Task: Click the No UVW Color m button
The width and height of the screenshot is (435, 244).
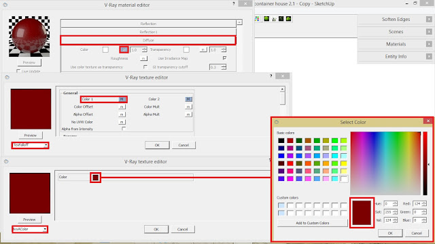Action: click(x=122, y=122)
